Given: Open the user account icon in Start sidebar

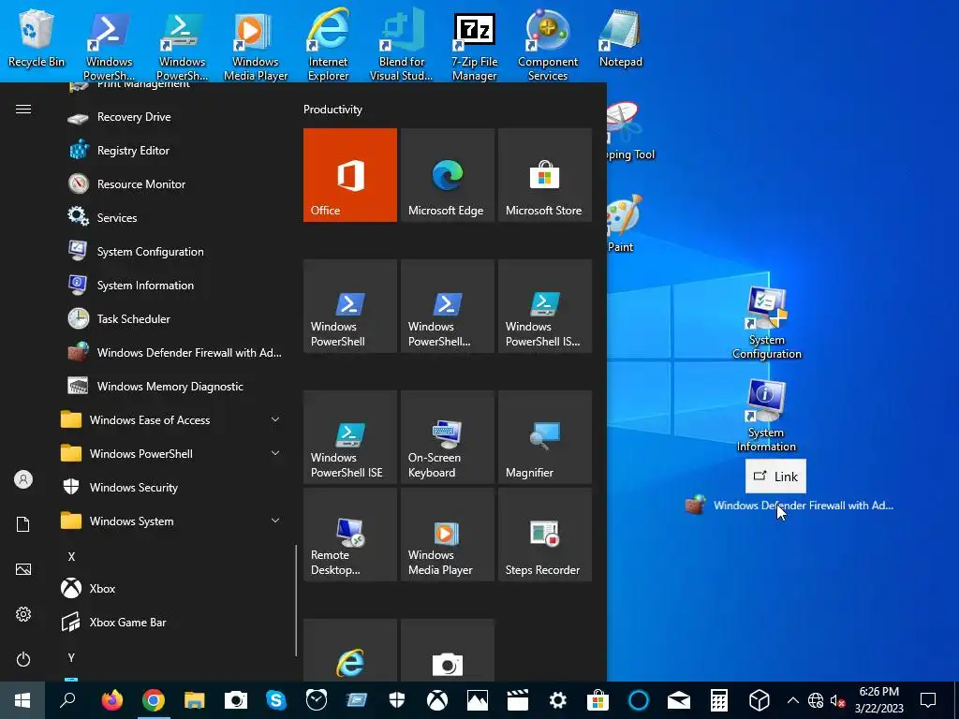Looking at the screenshot, I should (x=23, y=479).
